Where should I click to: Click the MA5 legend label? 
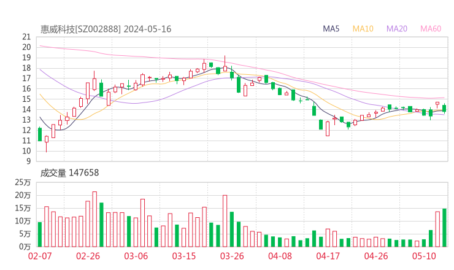[x=331, y=29]
